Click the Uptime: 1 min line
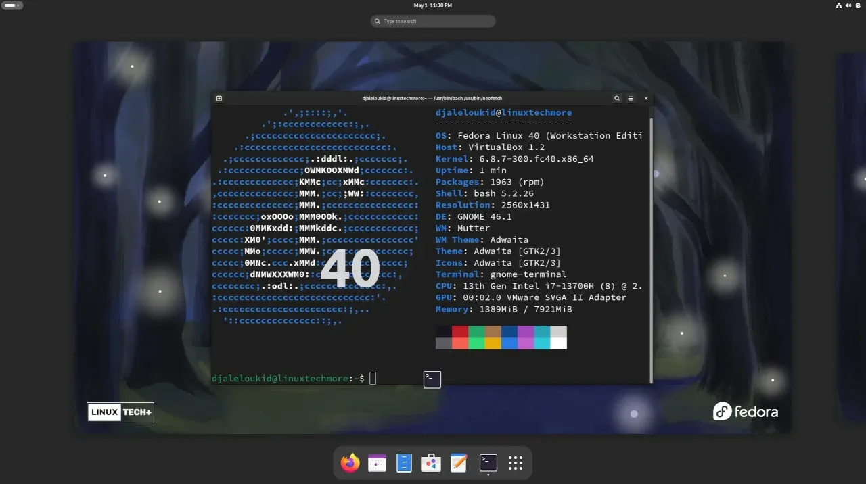The width and height of the screenshot is (866, 484). [471, 170]
